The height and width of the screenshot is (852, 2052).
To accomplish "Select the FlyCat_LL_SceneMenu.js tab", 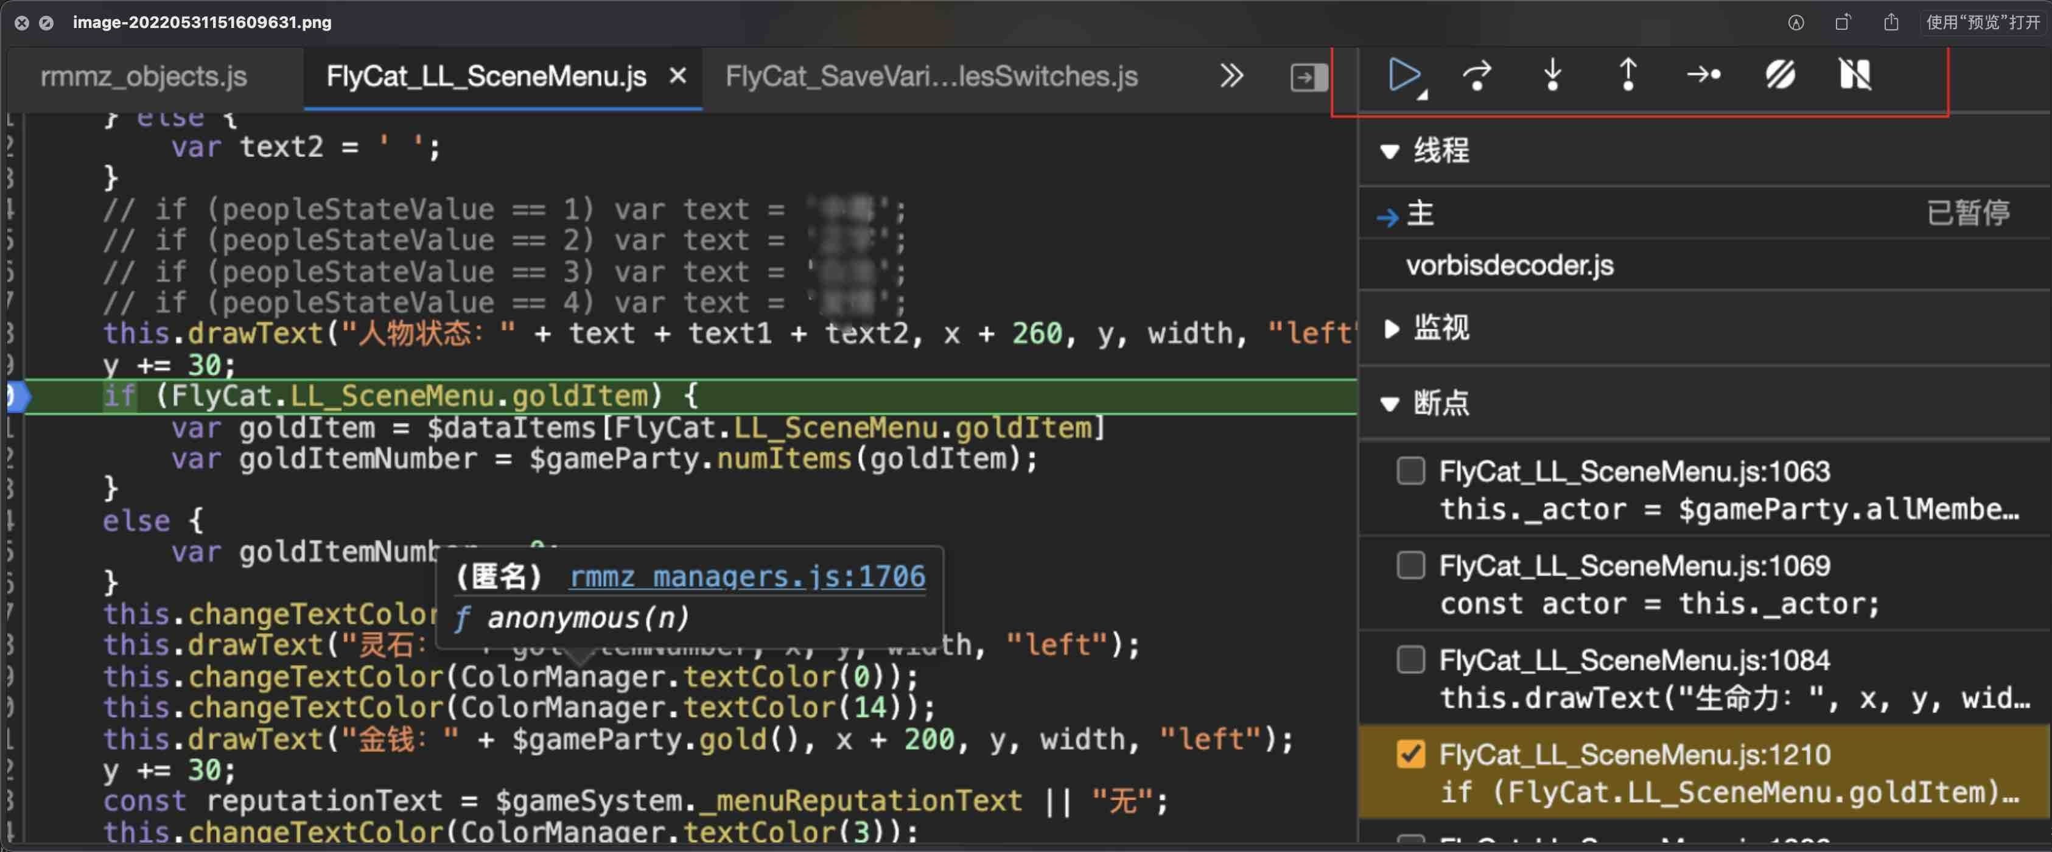I will (486, 77).
